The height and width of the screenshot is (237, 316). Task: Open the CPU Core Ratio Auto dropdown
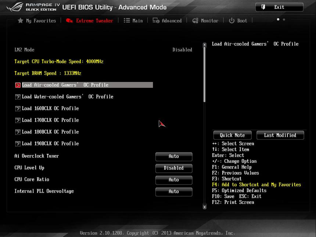tap(174, 180)
